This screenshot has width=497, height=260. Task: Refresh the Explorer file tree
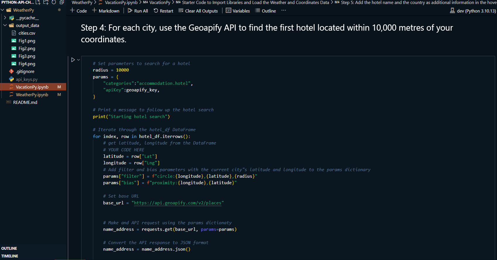point(54,2)
